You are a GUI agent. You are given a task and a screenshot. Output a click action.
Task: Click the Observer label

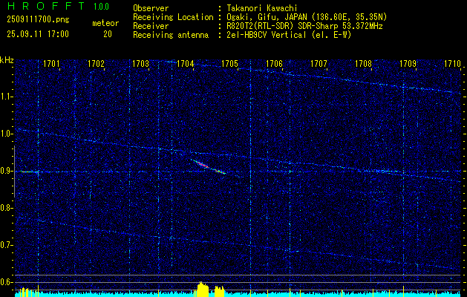(x=151, y=8)
